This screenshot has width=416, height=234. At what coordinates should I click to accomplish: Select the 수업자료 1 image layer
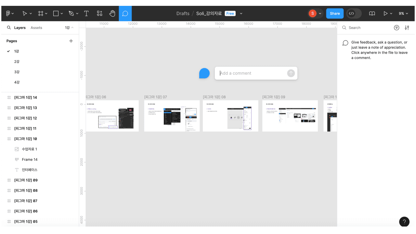tap(40, 149)
